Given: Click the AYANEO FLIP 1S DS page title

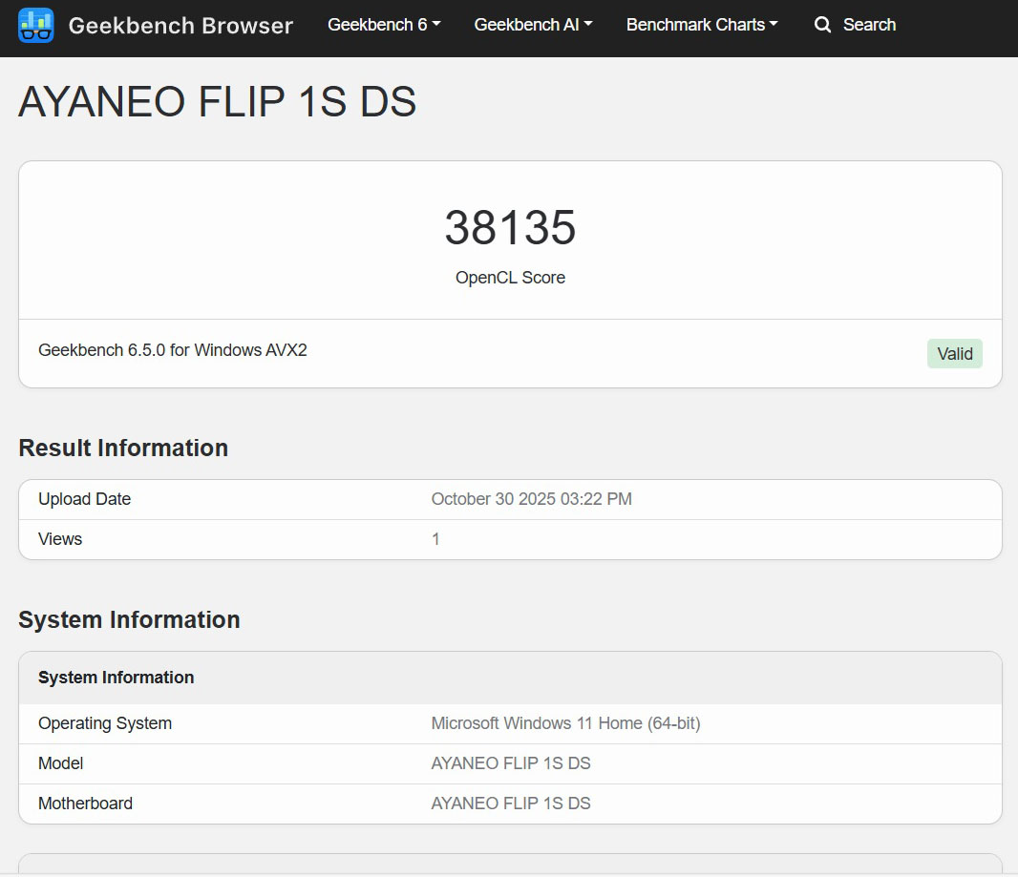Looking at the screenshot, I should coord(218,102).
